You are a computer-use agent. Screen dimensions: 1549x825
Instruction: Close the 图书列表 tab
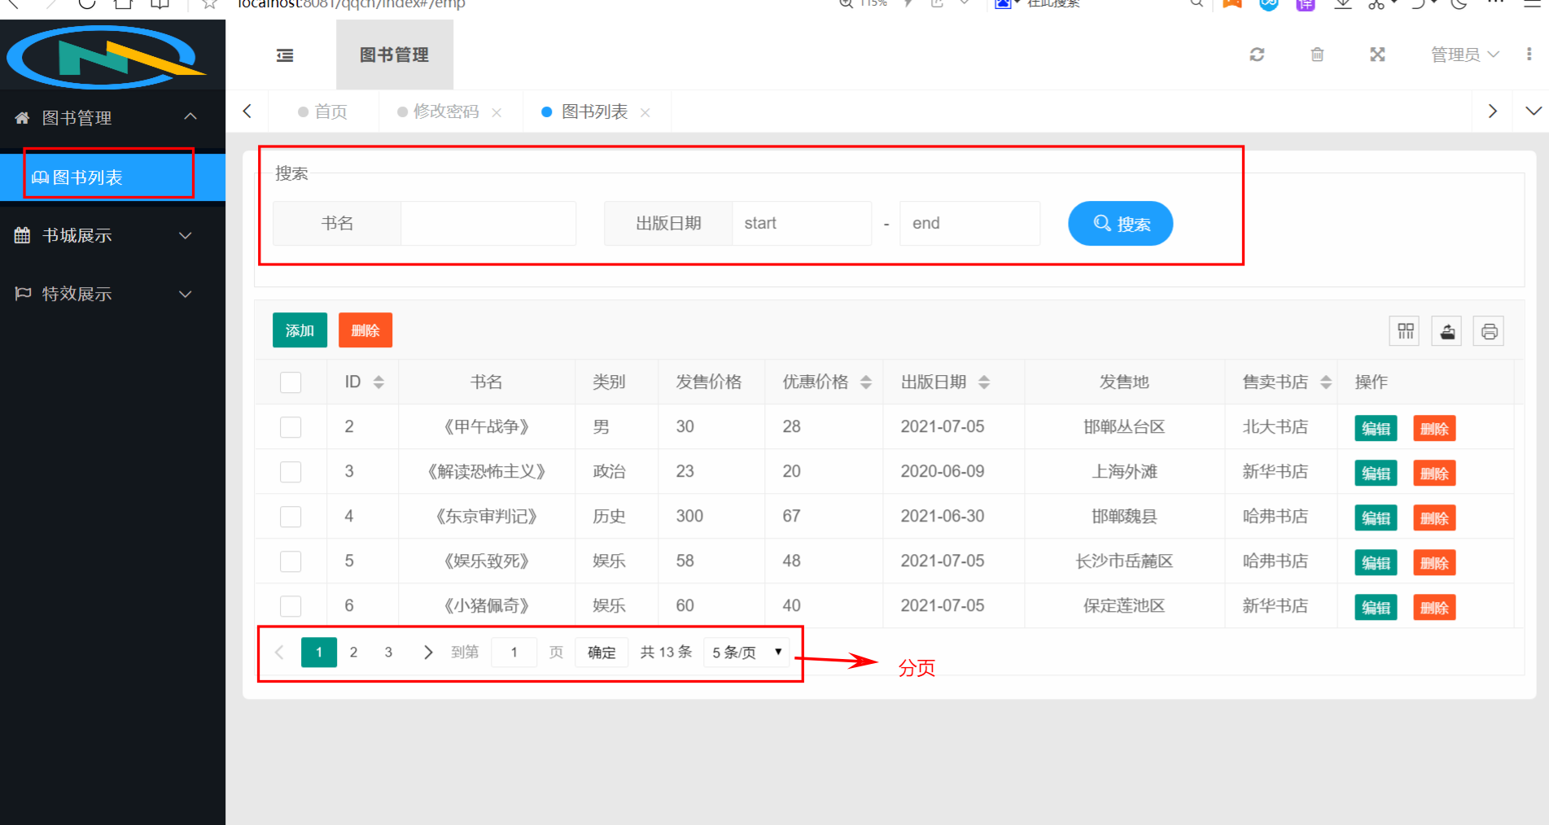tap(645, 112)
